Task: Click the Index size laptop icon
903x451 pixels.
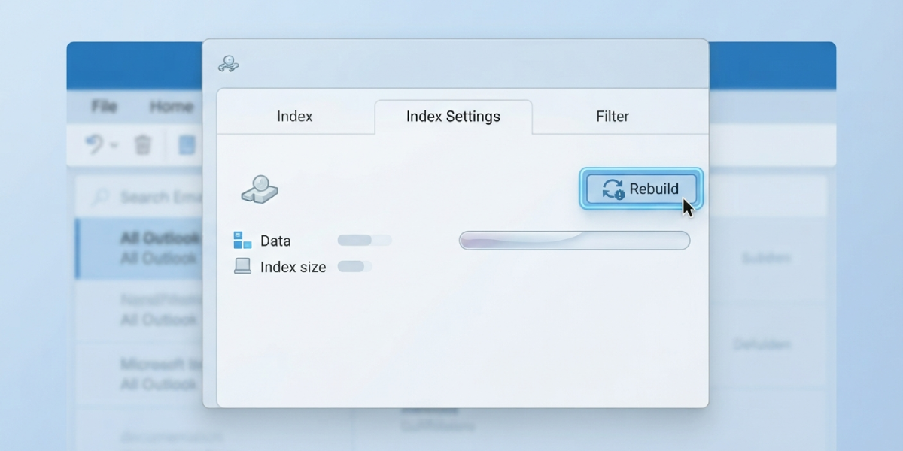Action: pos(242,266)
